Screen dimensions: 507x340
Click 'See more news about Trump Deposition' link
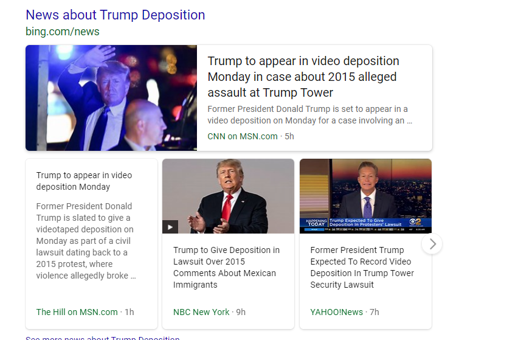103,338
